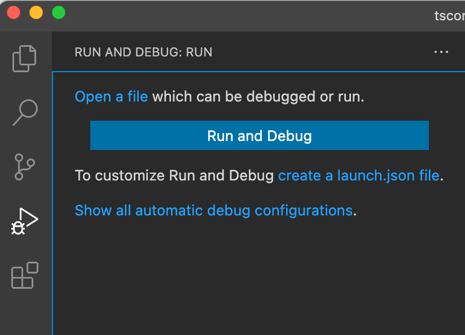465x335 pixels.
Task: Click the RUN AND DEBUG: RUN panel header
Action: (143, 52)
